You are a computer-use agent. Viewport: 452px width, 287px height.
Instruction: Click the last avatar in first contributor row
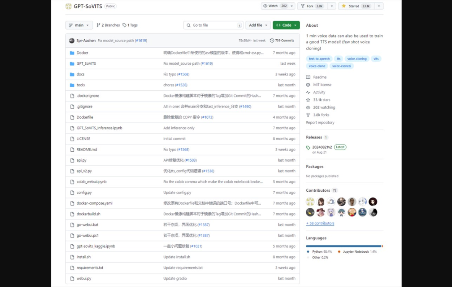point(373,202)
